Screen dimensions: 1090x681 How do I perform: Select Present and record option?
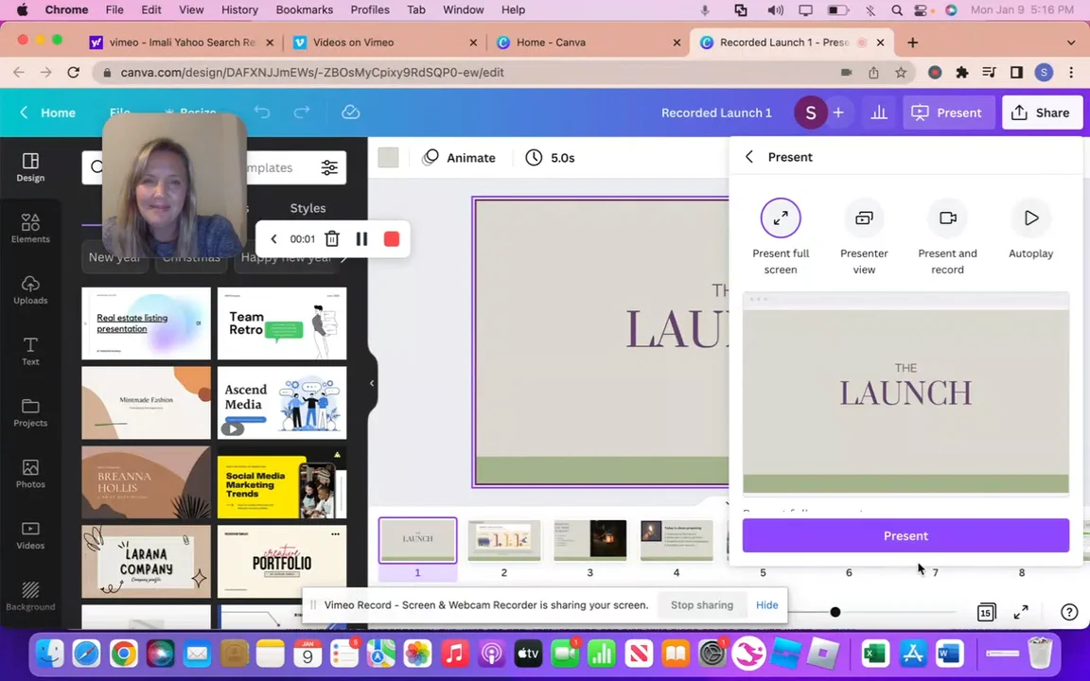pos(947,237)
